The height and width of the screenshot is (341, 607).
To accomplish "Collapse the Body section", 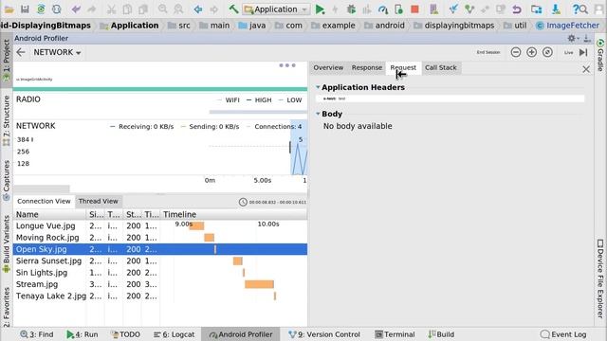I will 318,114.
